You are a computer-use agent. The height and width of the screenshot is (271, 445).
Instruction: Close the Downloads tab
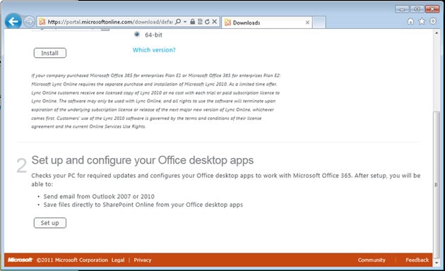tap(307, 23)
